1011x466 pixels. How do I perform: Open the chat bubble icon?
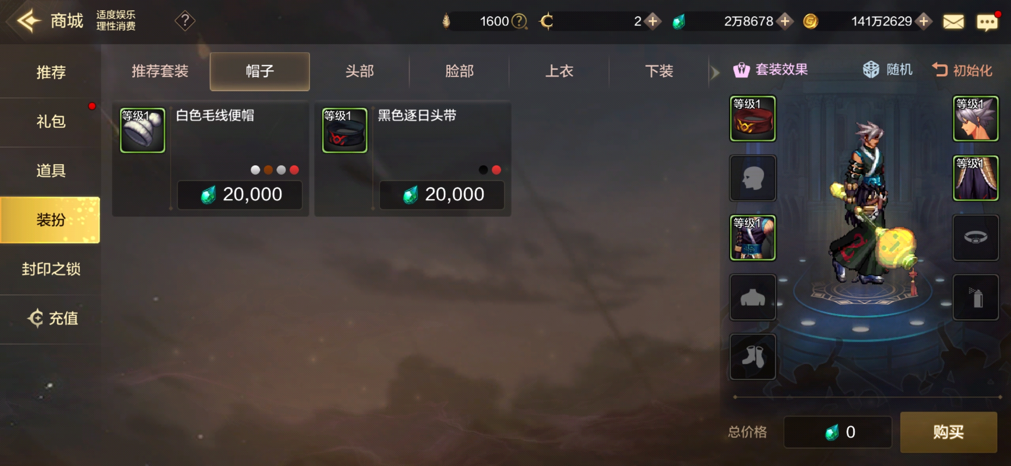click(x=987, y=22)
